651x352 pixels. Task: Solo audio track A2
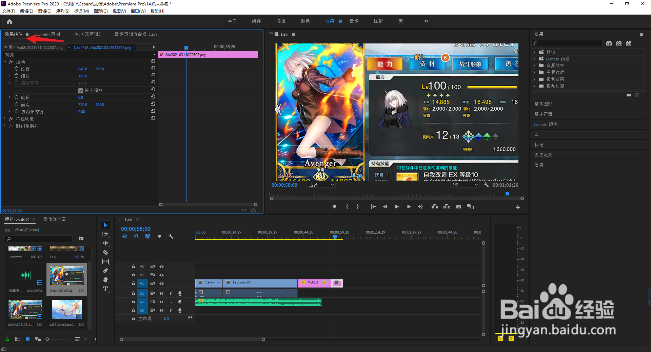(x=171, y=302)
